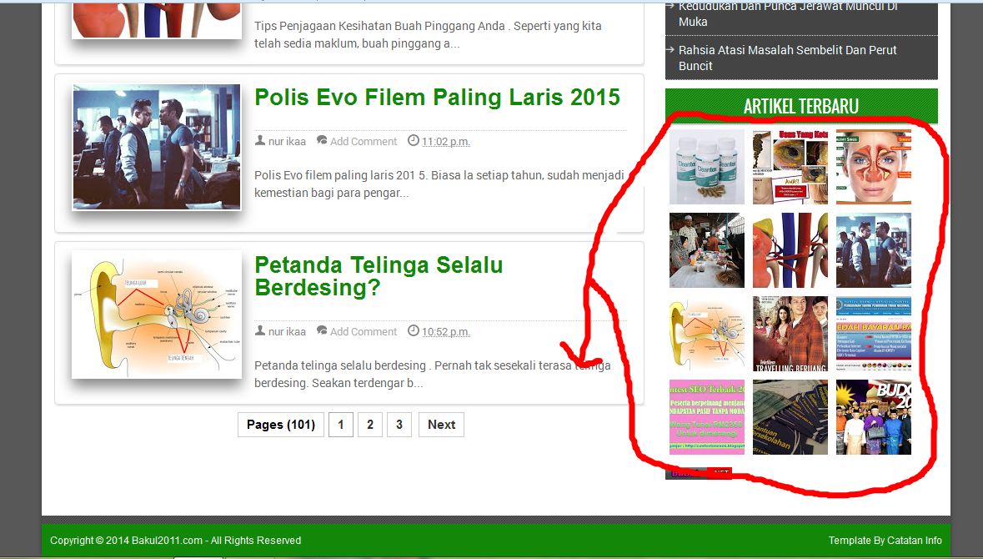This screenshot has height=559, width=983.
Task: Open the Travelling Beruang thumbnail in Artikel Terbaru
Action: point(790,334)
